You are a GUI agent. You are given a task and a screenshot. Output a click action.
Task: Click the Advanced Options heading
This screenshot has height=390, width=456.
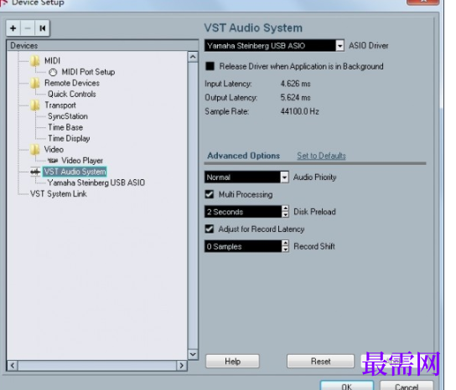coord(244,156)
